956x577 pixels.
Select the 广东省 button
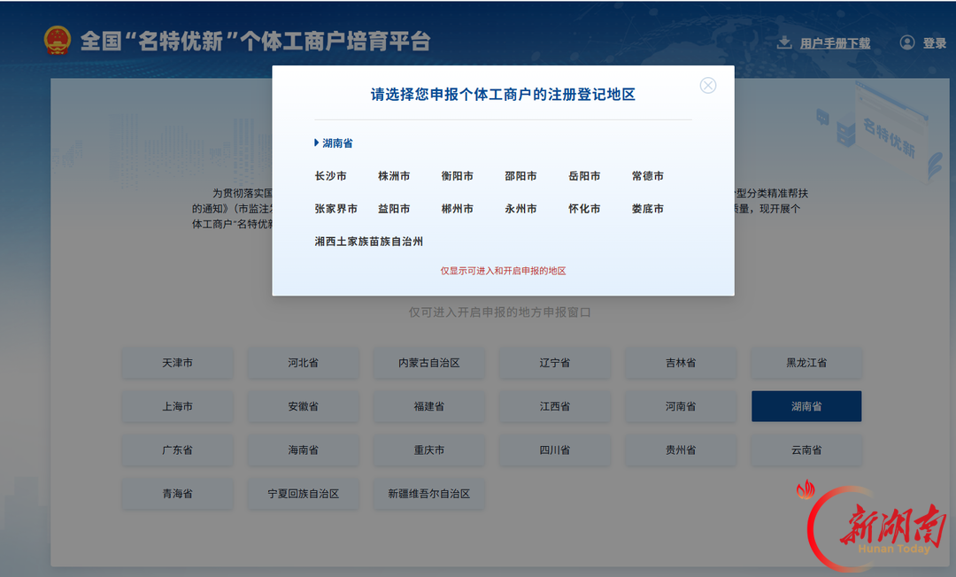coord(177,450)
